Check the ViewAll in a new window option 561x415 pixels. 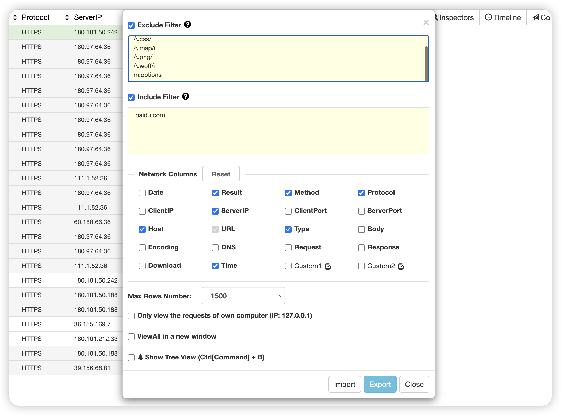(x=131, y=337)
